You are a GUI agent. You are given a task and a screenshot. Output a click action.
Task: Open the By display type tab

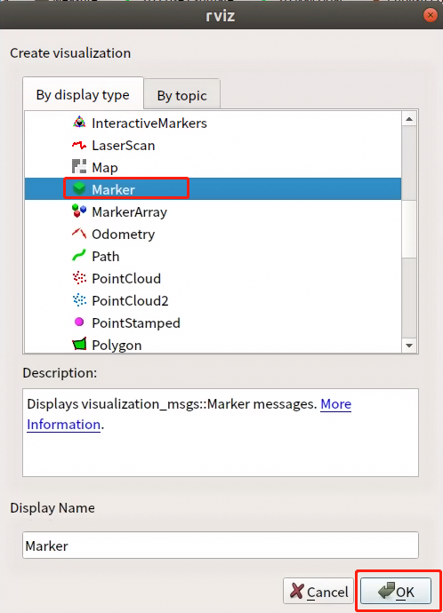83,94
